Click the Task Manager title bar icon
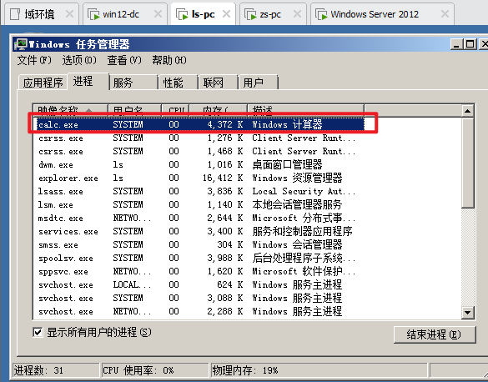488x382 pixels. pyautogui.click(x=21, y=44)
